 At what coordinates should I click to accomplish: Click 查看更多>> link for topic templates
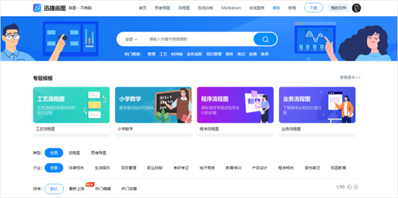[x=350, y=78]
